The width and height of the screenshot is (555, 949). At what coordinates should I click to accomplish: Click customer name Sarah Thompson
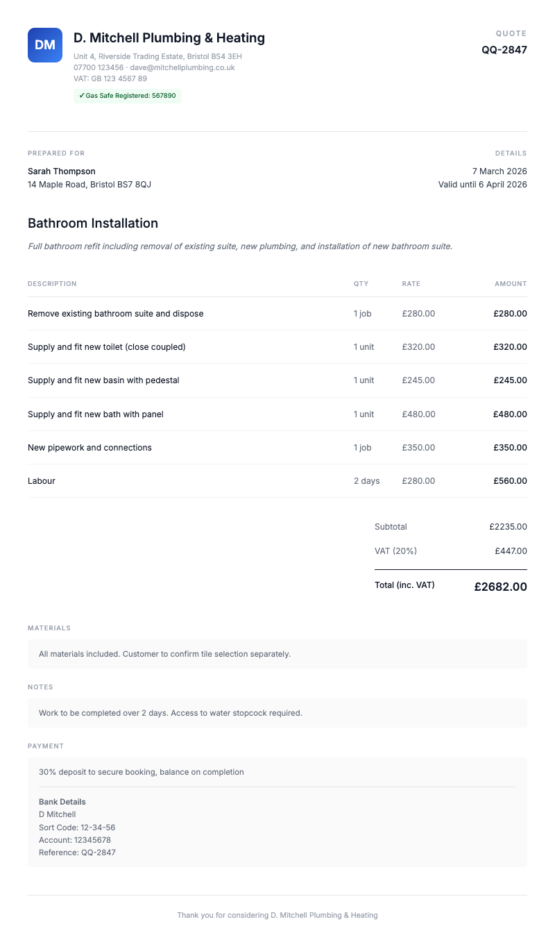(62, 171)
